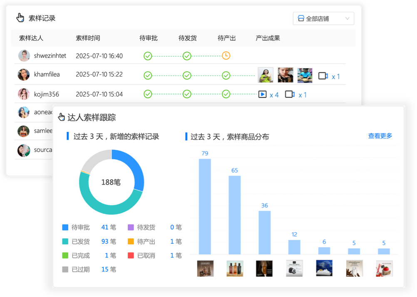Click the store icon in the shop selector
417x297 pixels.
click(x=300, y=19)
